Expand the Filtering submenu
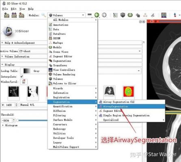This screenshot has width=181, height=162. (73, 115)
